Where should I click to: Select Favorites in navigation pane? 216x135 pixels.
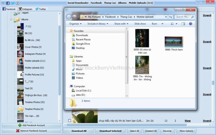point(79,31)
